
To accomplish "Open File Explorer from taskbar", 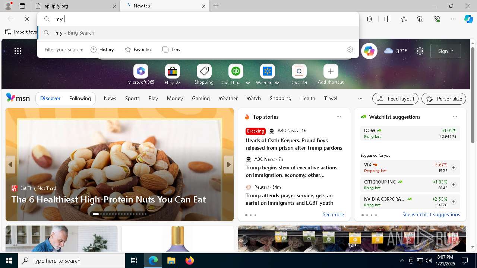I will click(x=171, y=261).
